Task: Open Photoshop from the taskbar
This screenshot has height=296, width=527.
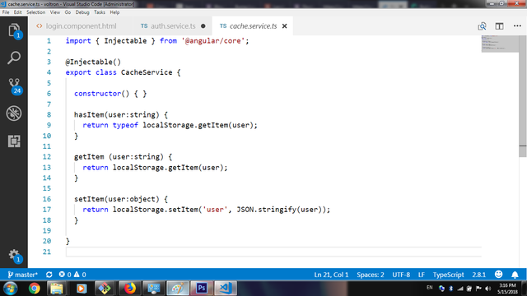Action: click(x=201, y=289)
